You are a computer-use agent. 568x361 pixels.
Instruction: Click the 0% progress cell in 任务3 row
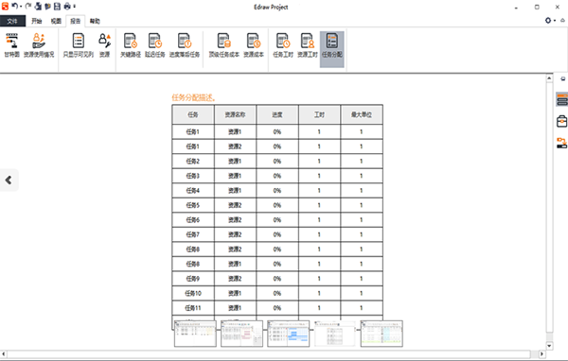[277, 176]
